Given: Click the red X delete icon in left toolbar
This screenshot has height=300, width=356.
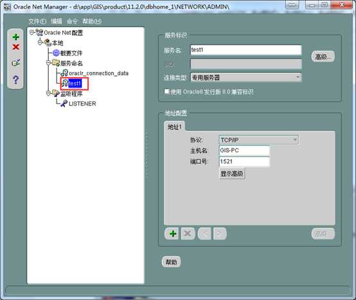Looking at the screenshot, I should coord(15,47).
